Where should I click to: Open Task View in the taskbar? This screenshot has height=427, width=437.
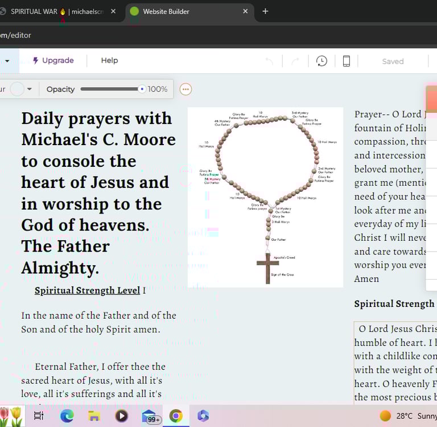pyautogui.click(x=39, y=416)
